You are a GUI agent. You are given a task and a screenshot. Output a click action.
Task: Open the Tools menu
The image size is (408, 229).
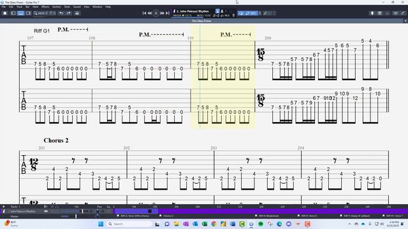(x=67, y=7)
